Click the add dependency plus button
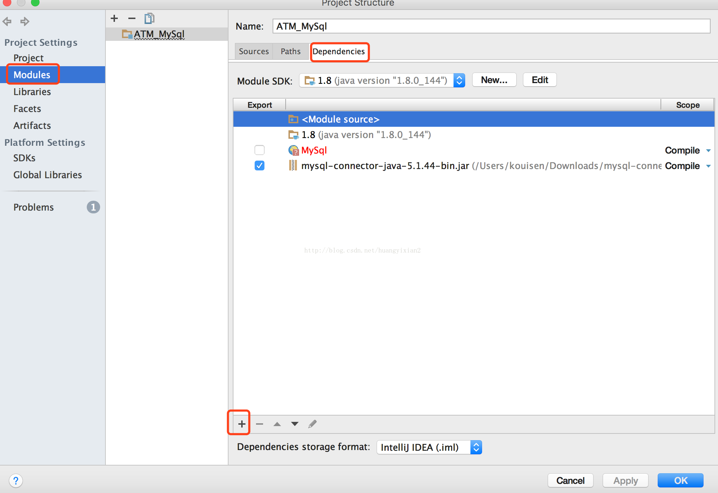 (240, 424)
